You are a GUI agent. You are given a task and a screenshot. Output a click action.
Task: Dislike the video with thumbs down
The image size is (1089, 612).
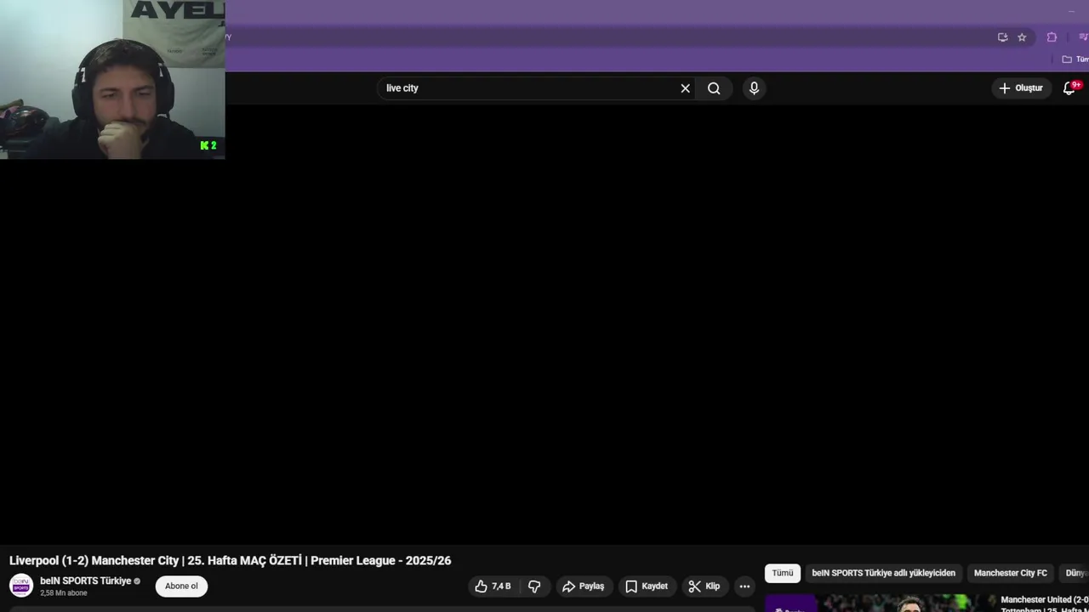pyautogui.click(x=534, y=586)
